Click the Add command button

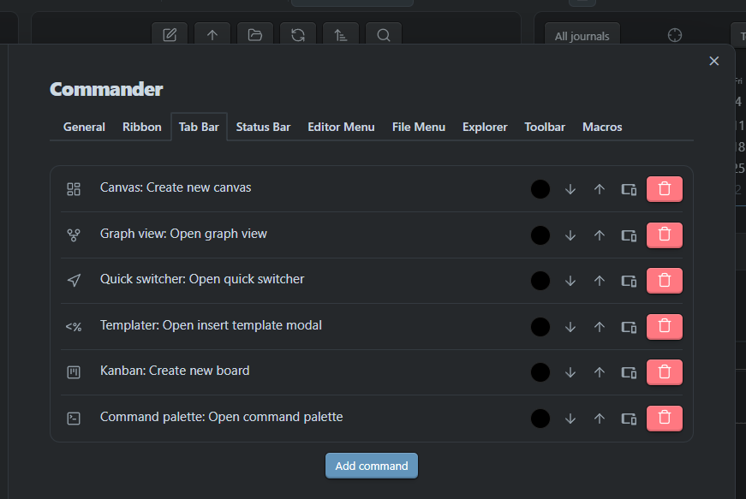[x=372, y=466]
